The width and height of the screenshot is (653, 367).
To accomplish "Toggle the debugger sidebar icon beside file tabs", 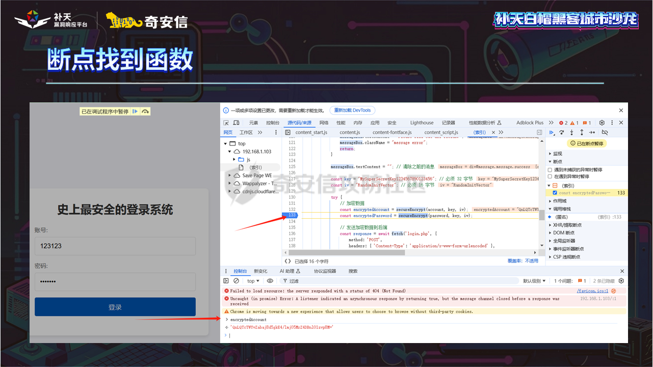I will tap(540, 133).
